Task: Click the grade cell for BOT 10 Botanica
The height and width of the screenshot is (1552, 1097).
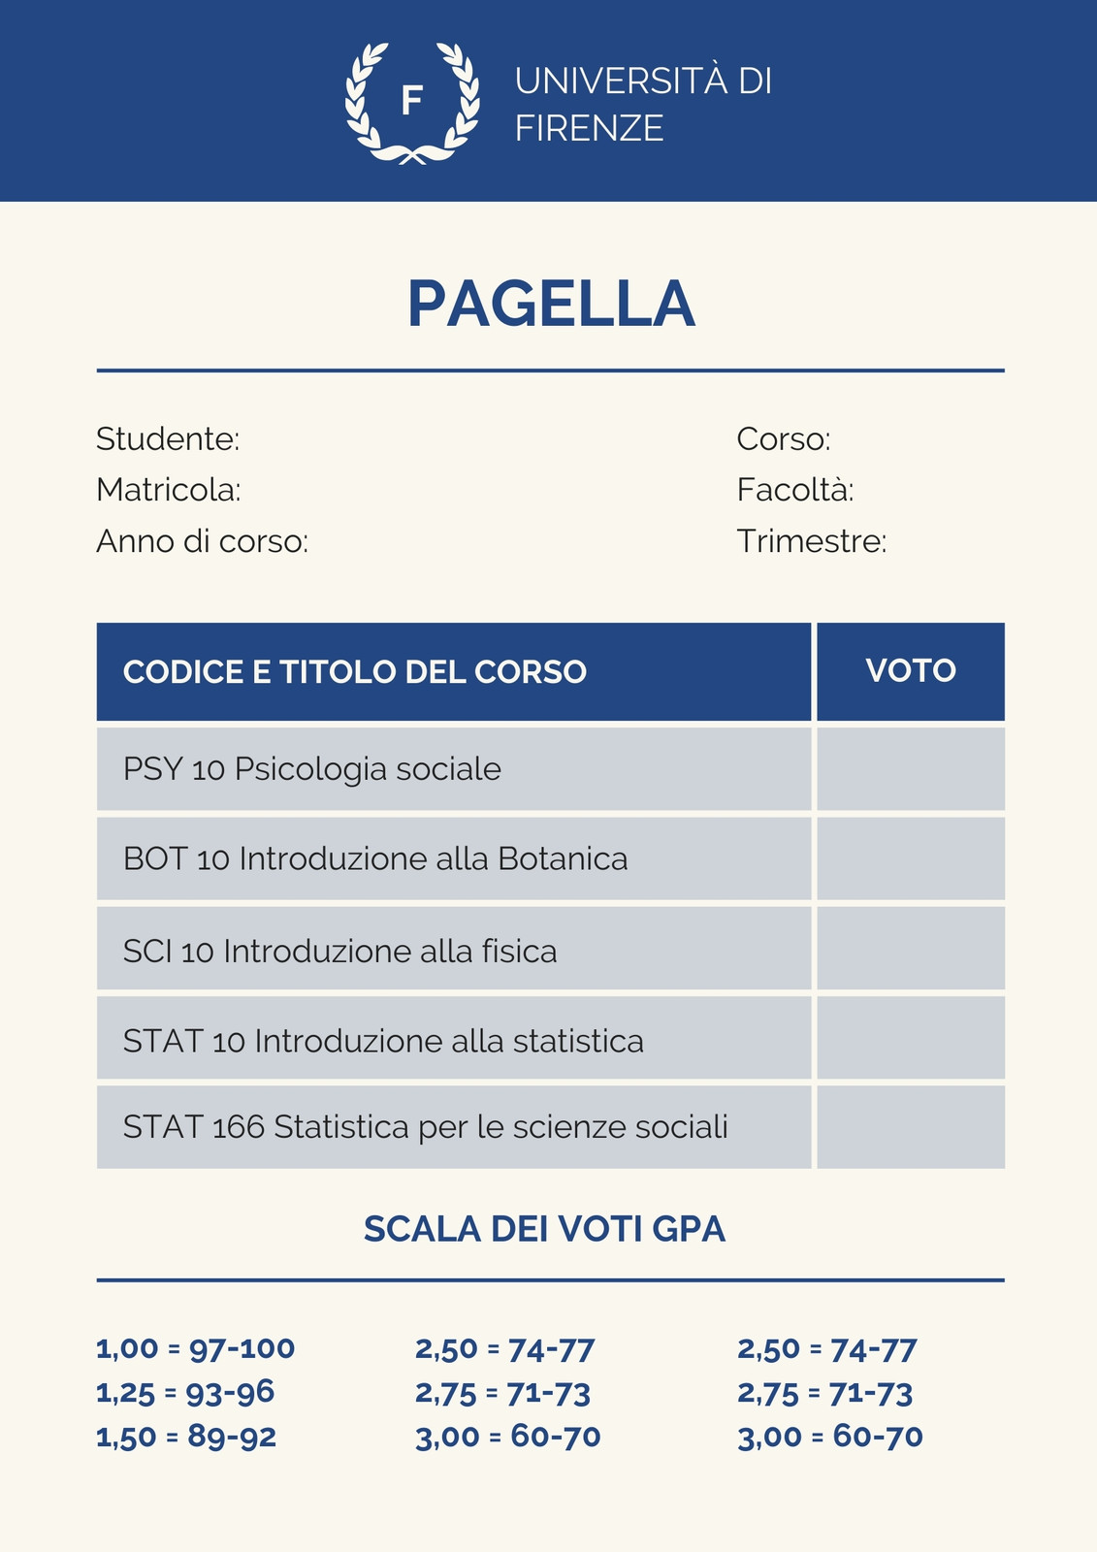Action: coord(911,858)
